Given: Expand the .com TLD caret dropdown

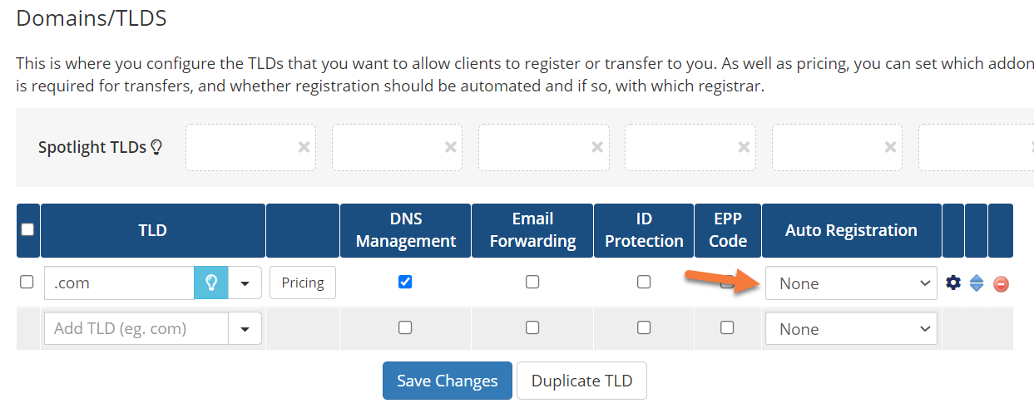Looking at the screenshot, I should pyautogui.click(x=245, y=283).
